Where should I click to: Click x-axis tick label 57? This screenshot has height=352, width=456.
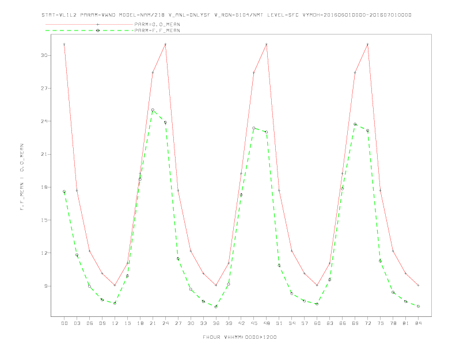(305, 323)
